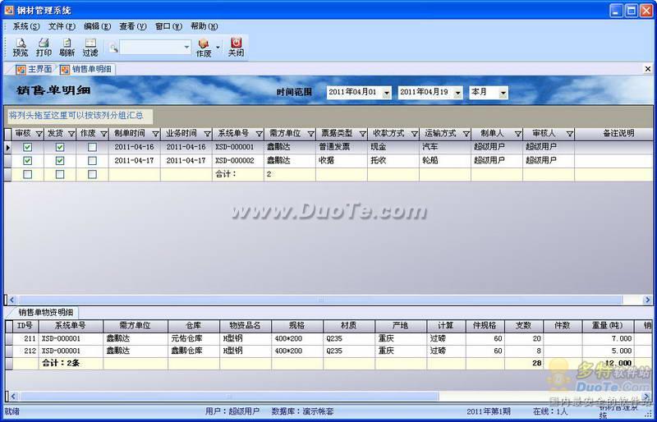The height and width of the screenshot is (422, 657).
Task: Click the 审核人 column filter icon
Action: coord(569,134)
